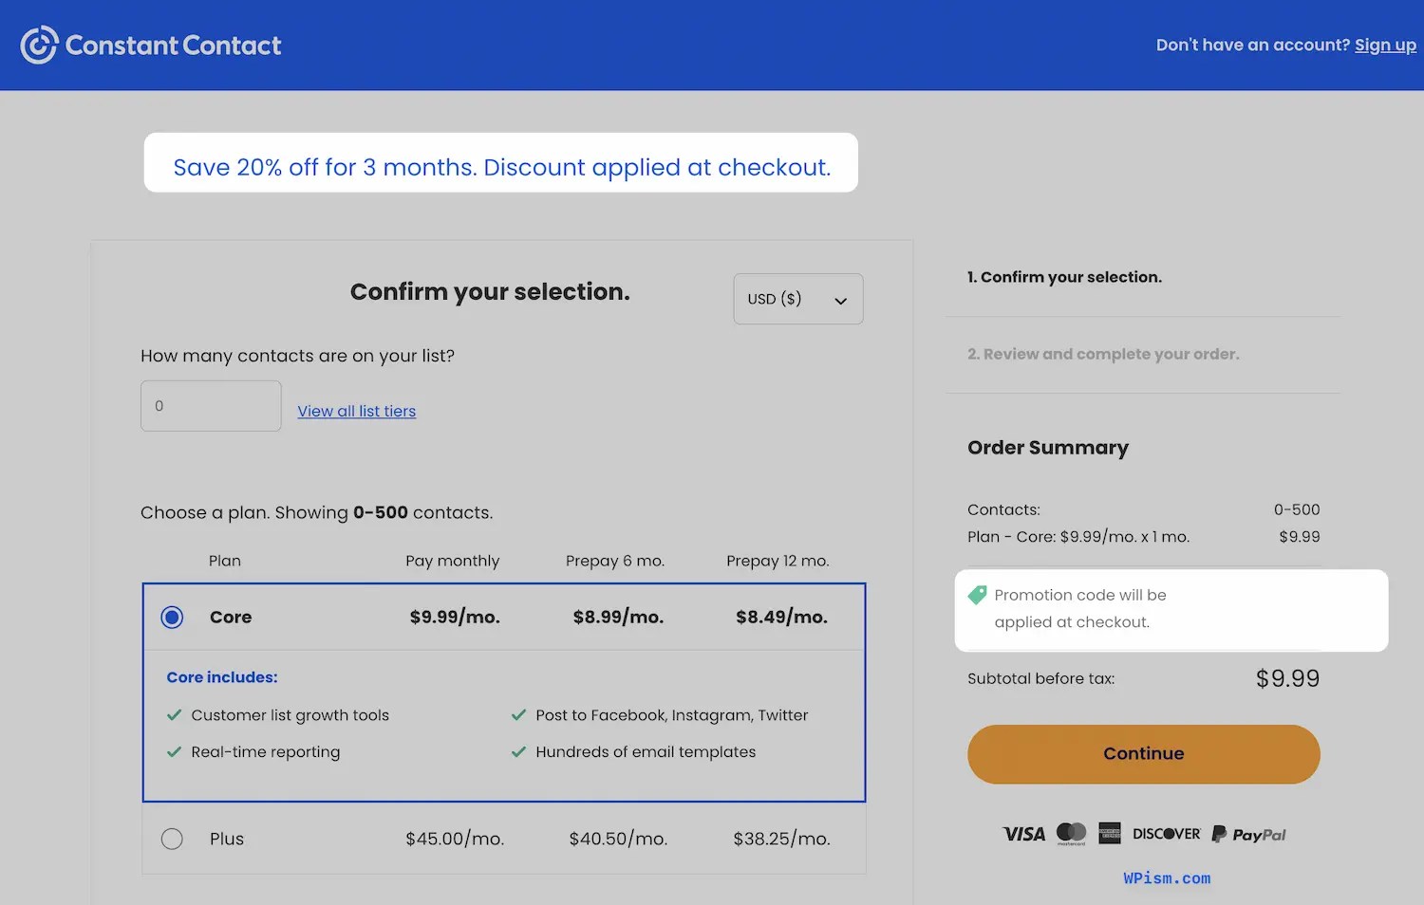The image size is (1424, 905).
Task: Click the checkmark beside Customer list growth tools
Action: 174,714
